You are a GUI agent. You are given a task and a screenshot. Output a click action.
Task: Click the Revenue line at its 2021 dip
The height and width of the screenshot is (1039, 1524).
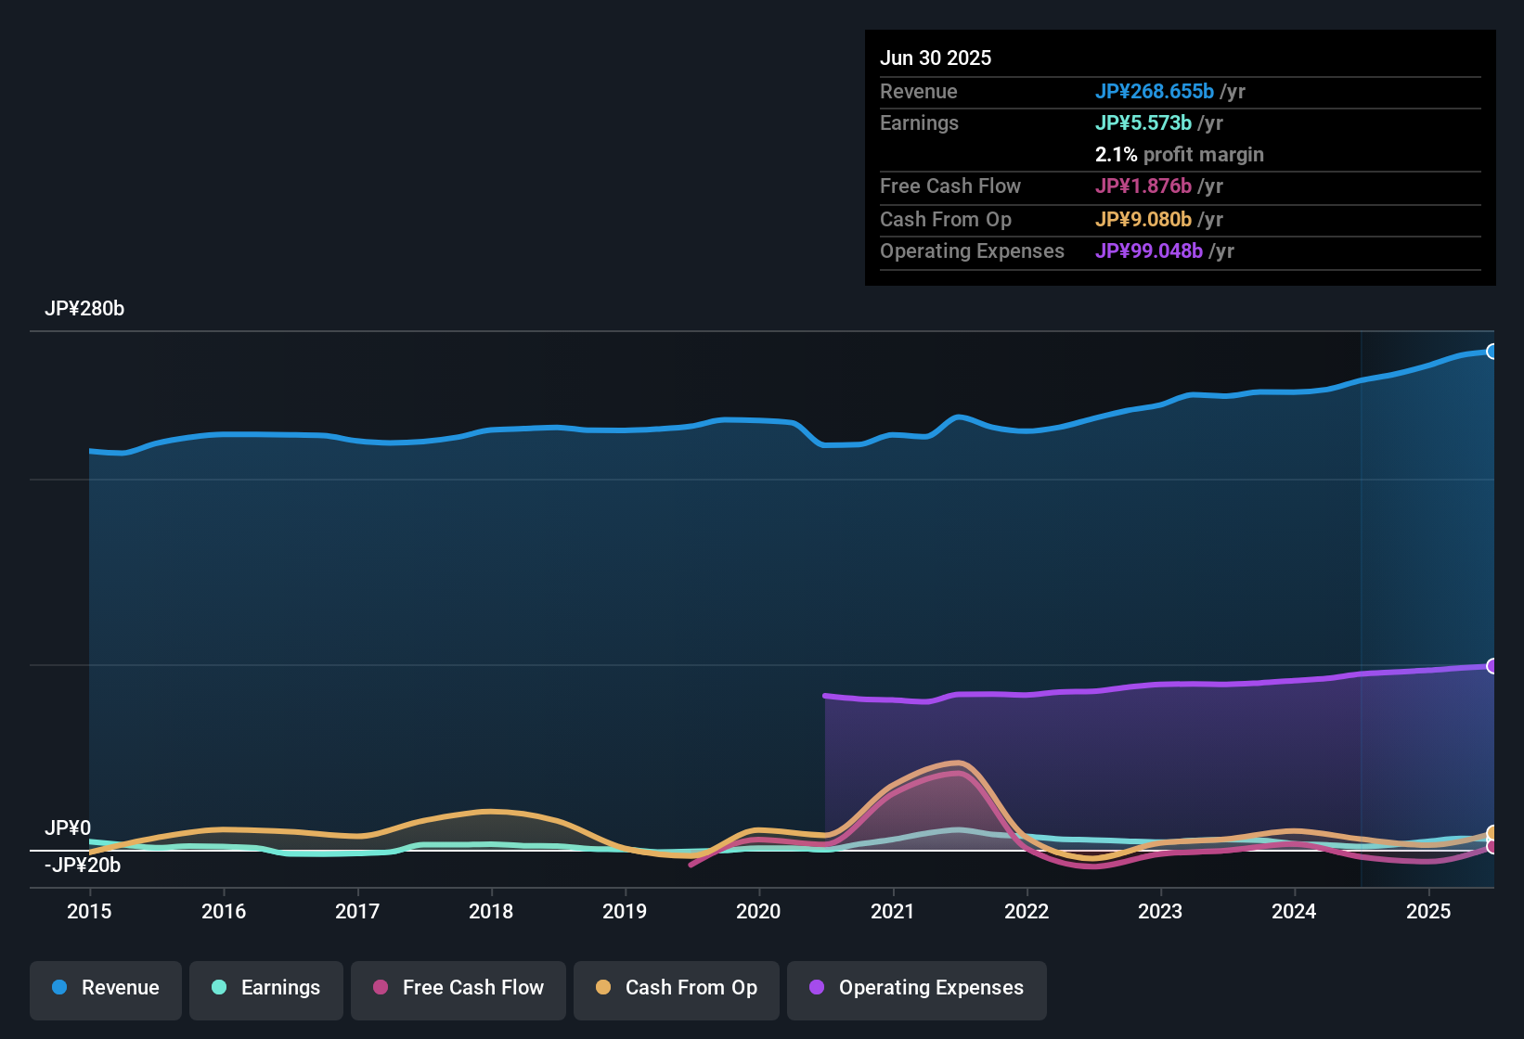pos(840,446)
